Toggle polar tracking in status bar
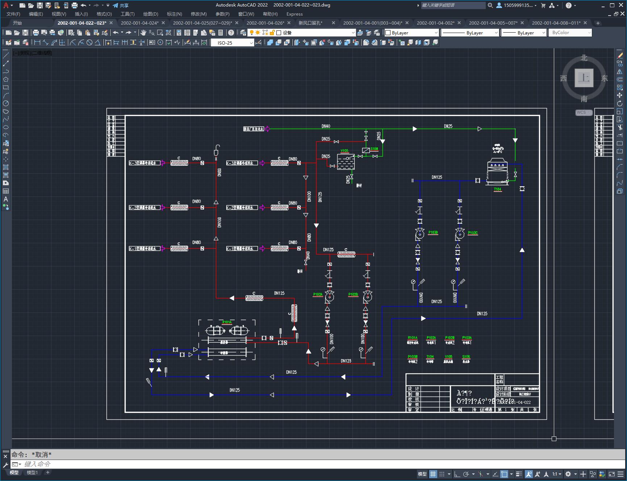Viewport: 627px width, 481px height. pos(466,474)
